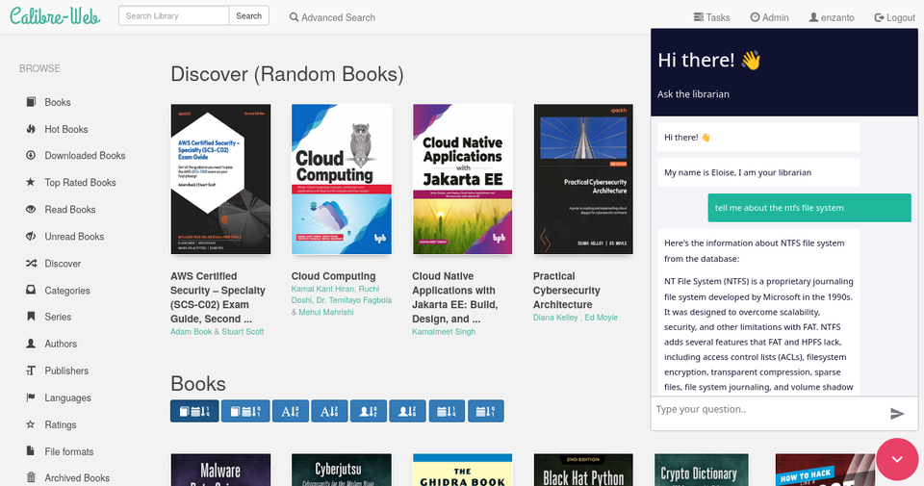This screenshot has width=924, height=486.
Task: Open Advanced Search
Action: [x=332, y=17]
